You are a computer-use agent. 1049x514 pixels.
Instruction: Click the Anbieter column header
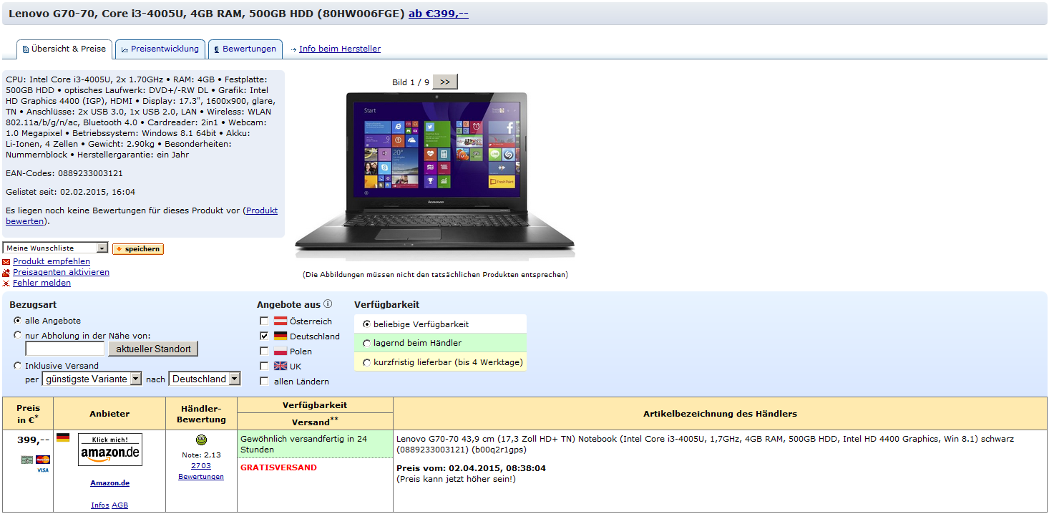pos(109,414)
